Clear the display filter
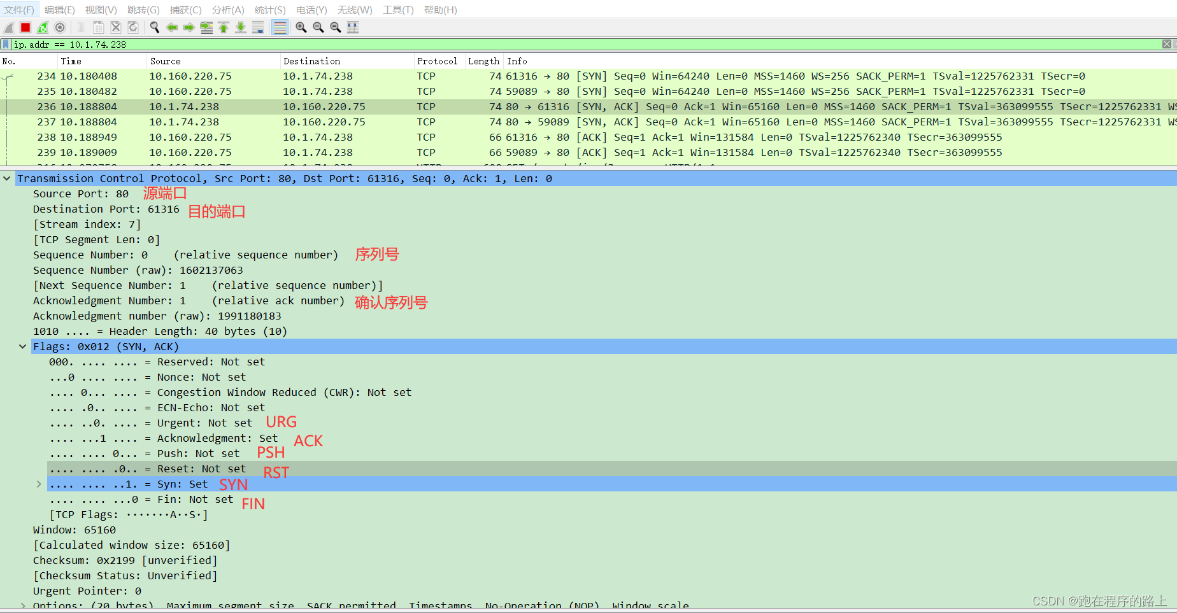1177x613 pixels. click(1167, 45)
